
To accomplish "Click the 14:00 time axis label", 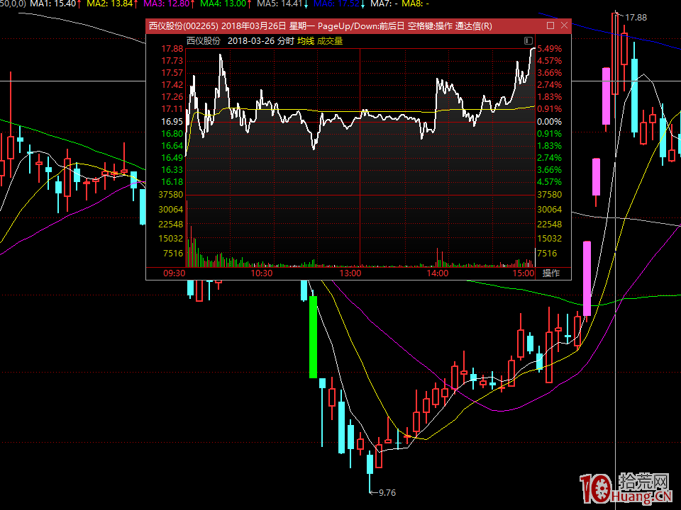I will click(x=438, y=273).
